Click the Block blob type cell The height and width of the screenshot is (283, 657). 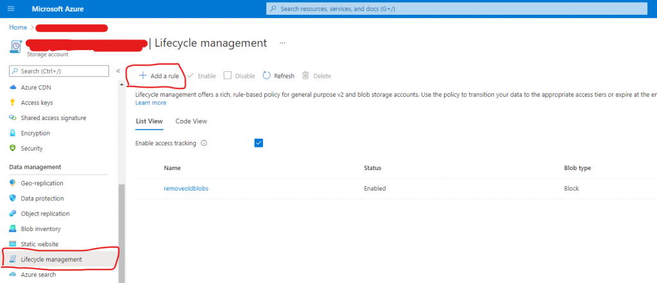click(x=572, y=189)
